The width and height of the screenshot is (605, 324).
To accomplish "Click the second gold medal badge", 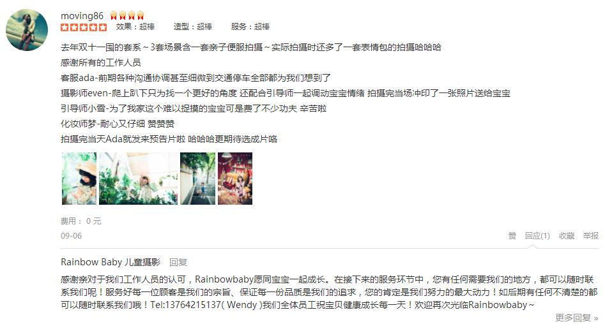I will tap(123, 15).
